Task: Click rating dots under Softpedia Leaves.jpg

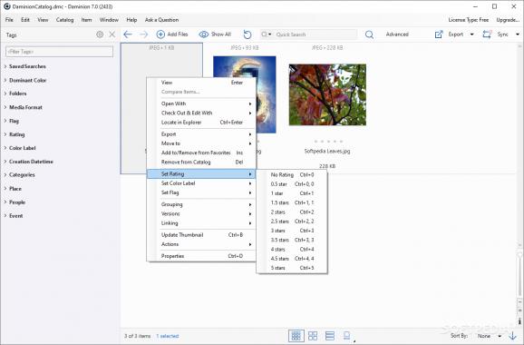Action: (x=328, y=142)
